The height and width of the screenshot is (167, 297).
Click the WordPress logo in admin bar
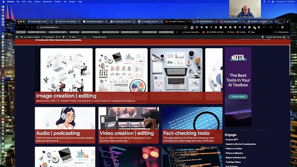(17, 37)
